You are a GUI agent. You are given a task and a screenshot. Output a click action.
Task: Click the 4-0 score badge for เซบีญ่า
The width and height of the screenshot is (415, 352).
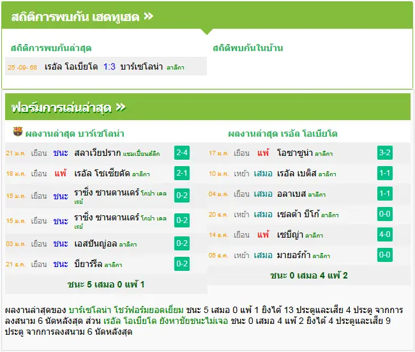[385, 234]
